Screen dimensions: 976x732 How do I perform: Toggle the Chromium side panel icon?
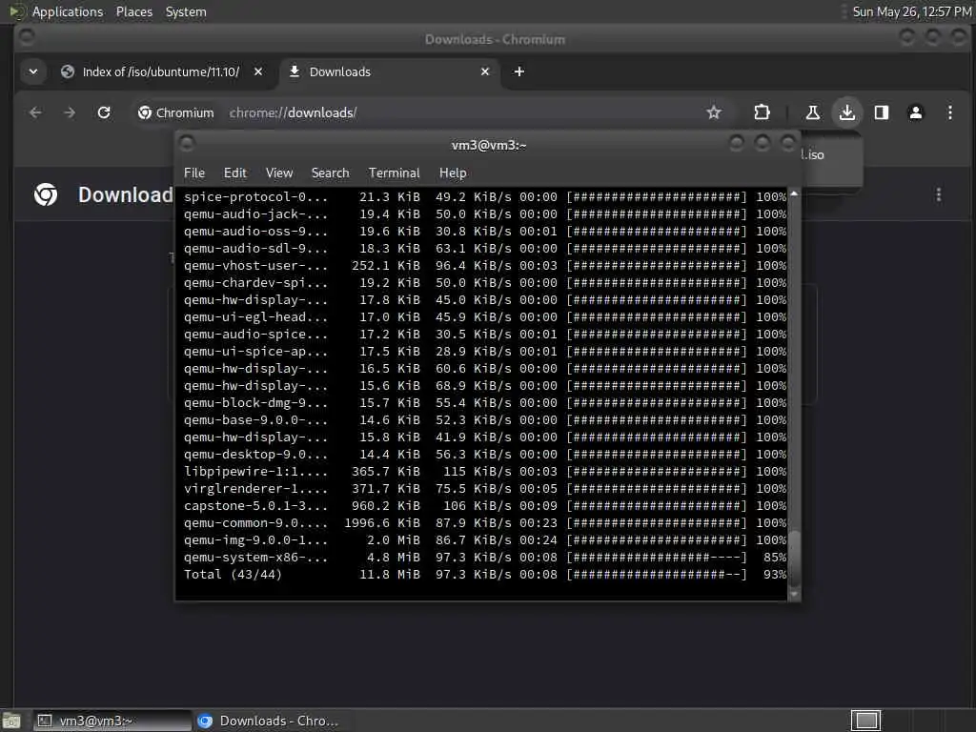882,112
